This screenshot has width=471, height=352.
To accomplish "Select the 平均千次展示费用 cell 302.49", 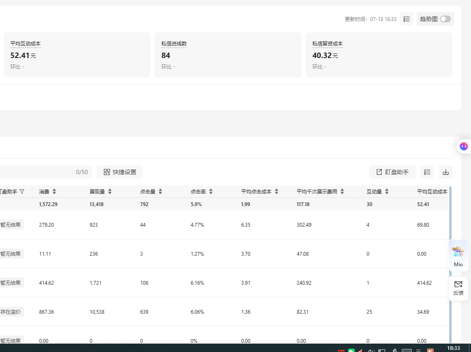I will click(x=304, y=225).
